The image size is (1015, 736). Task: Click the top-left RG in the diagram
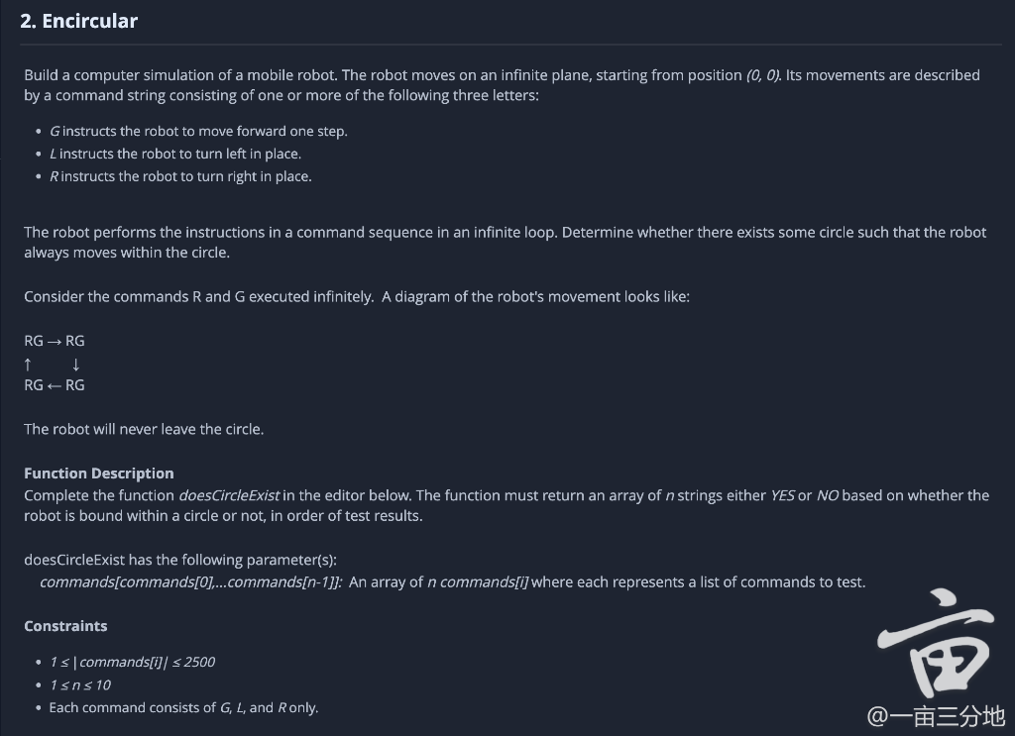pyautogui.click(x=34, y=341)
